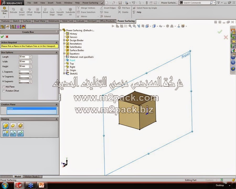
Task: Open the FeatureManager design tree tab
Action: tap(3, 27)
